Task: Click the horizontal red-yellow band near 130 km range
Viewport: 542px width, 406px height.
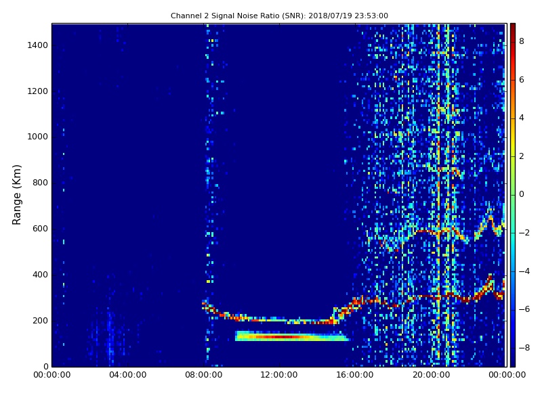Action: click(x=291, y=336)
